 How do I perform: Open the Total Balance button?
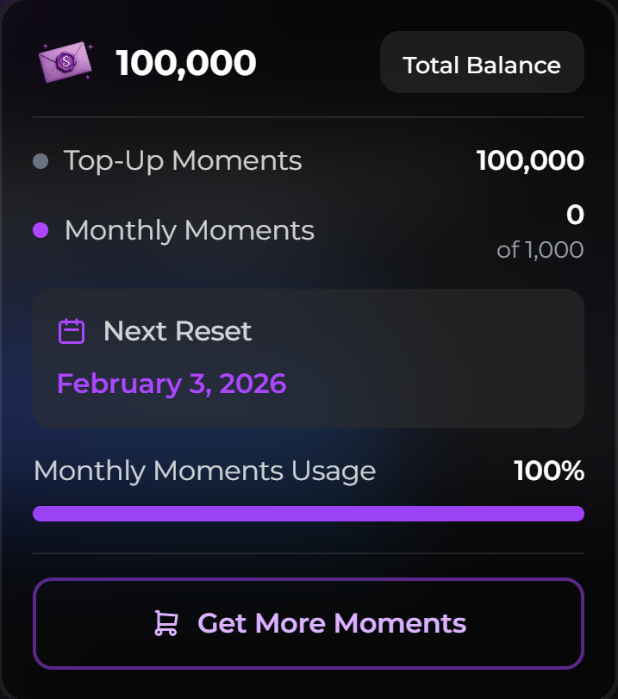[x=482, y=65]
